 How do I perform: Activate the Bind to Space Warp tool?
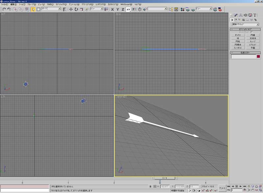27,9
